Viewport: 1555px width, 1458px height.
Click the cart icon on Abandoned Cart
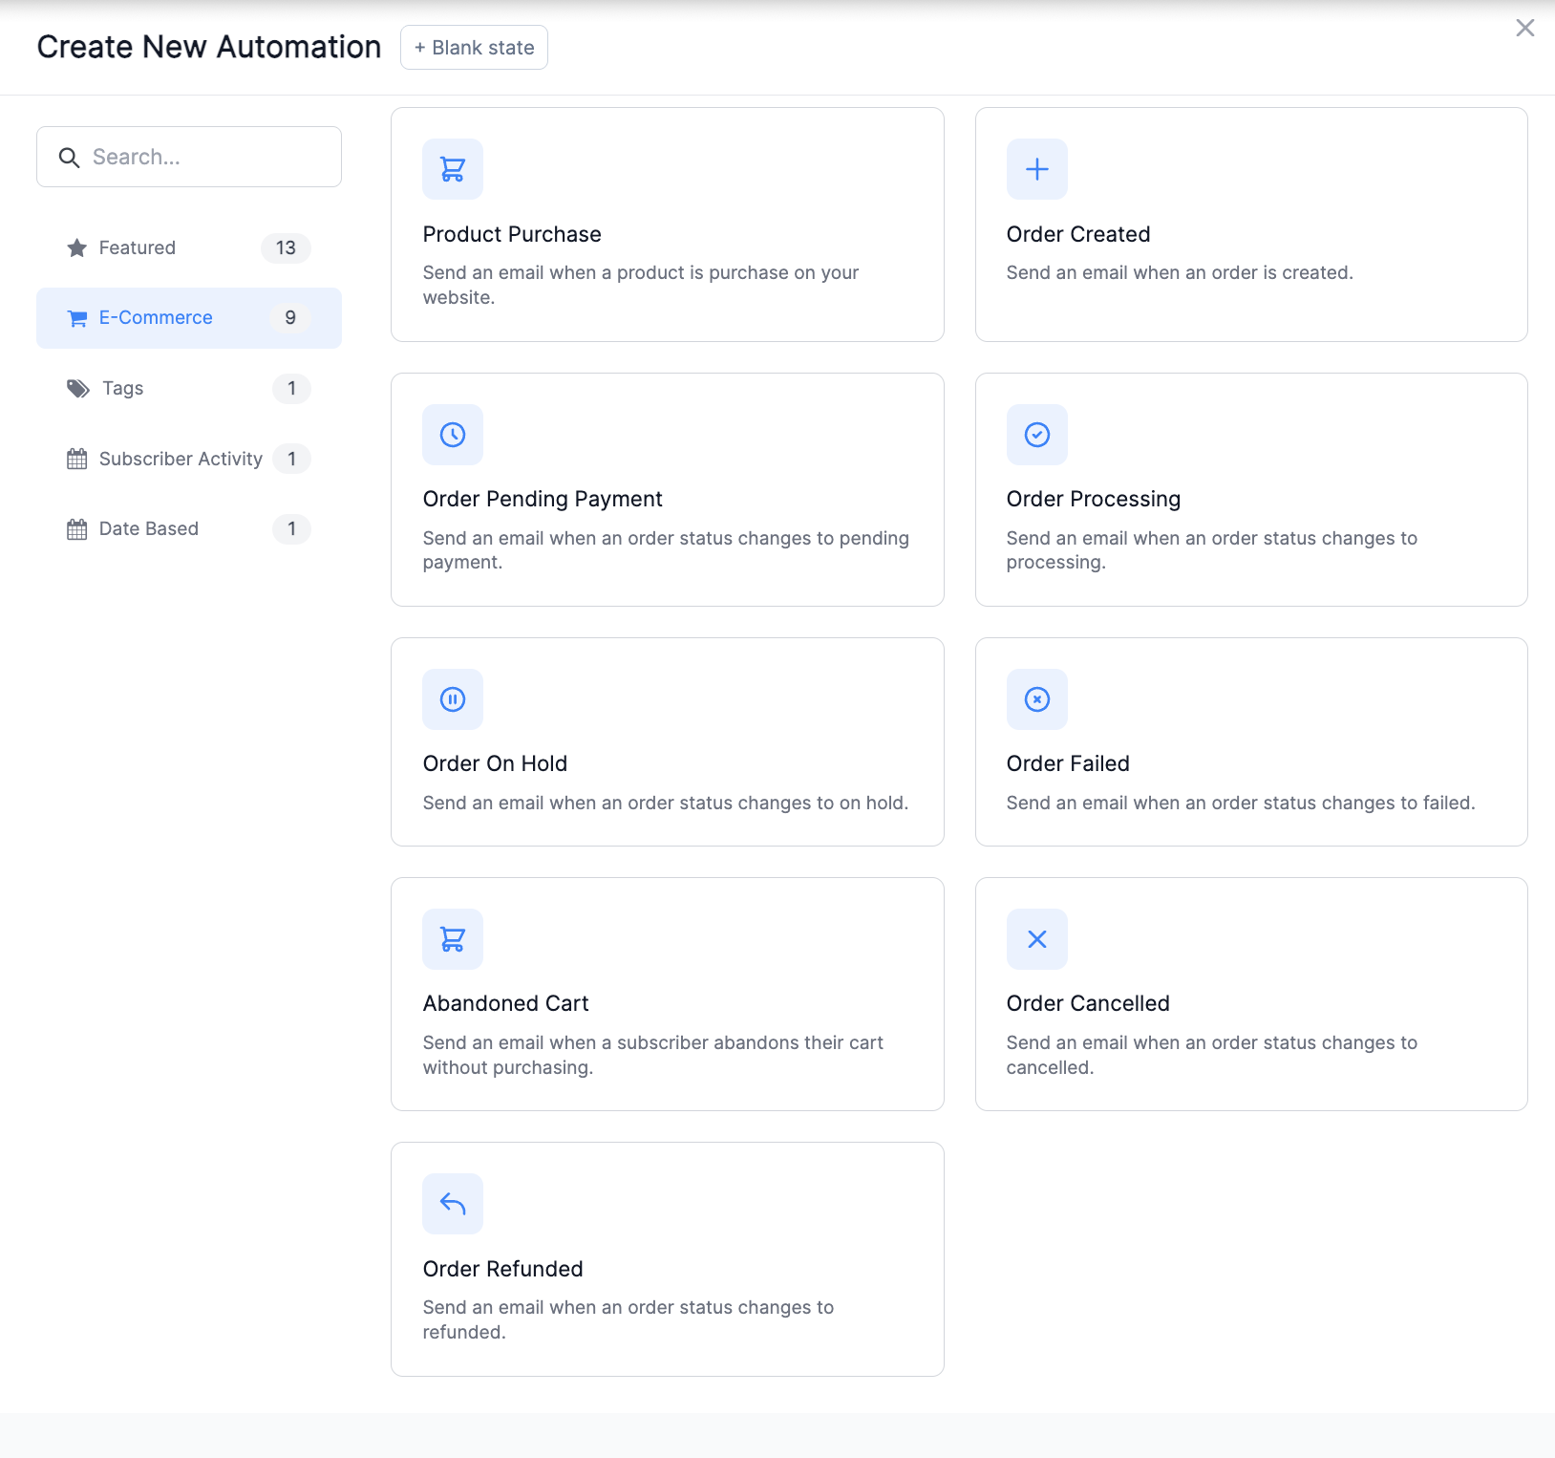click(453, 939)
